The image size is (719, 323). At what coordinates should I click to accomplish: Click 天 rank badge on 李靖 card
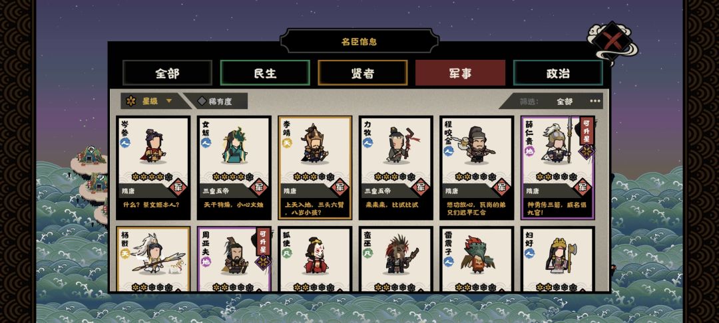(x=286, y=143)
